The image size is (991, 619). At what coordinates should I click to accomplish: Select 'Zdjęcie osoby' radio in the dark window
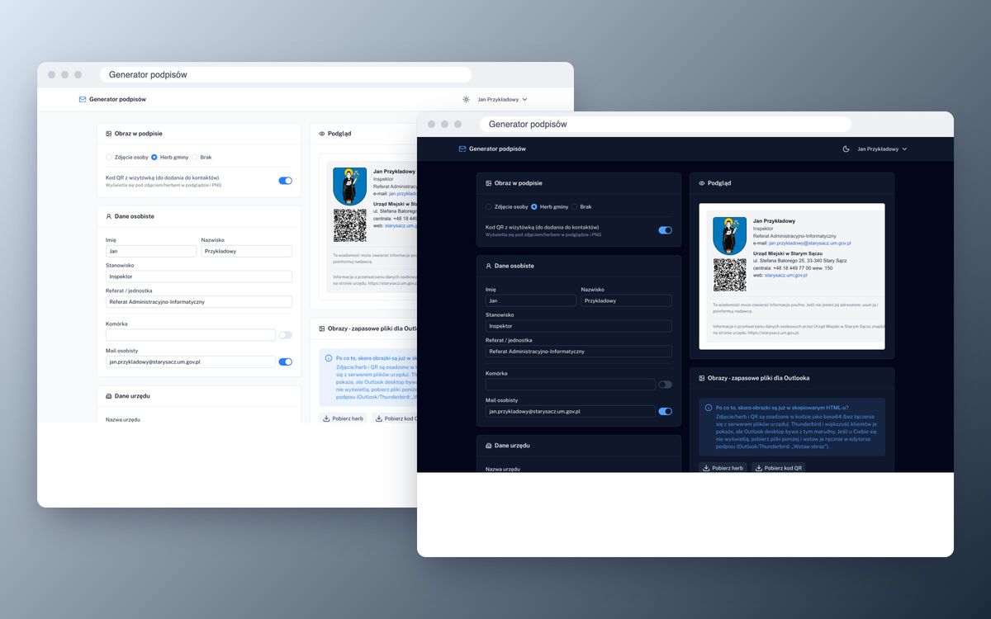(x=489, y=206)
